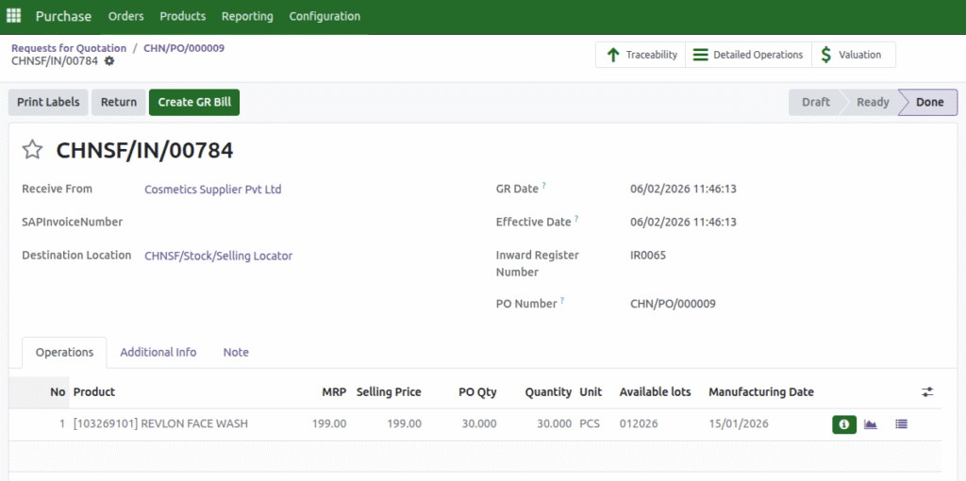This screenshot has width=966, height=481.
Task: Expand the Configuration menu
Action: pos(325,16)
